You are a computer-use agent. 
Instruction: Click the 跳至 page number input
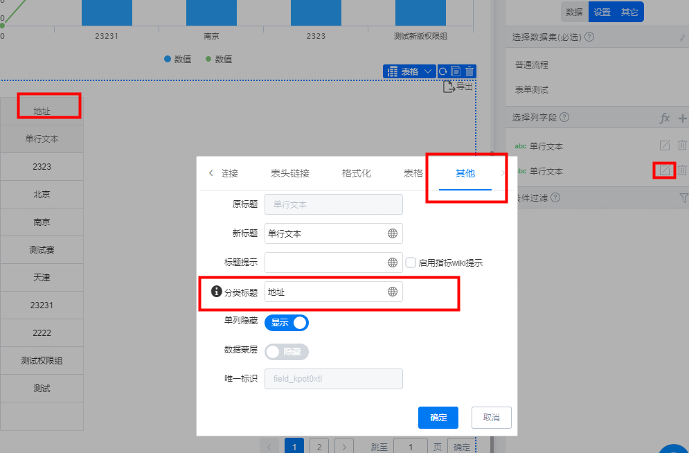[411, 446]
